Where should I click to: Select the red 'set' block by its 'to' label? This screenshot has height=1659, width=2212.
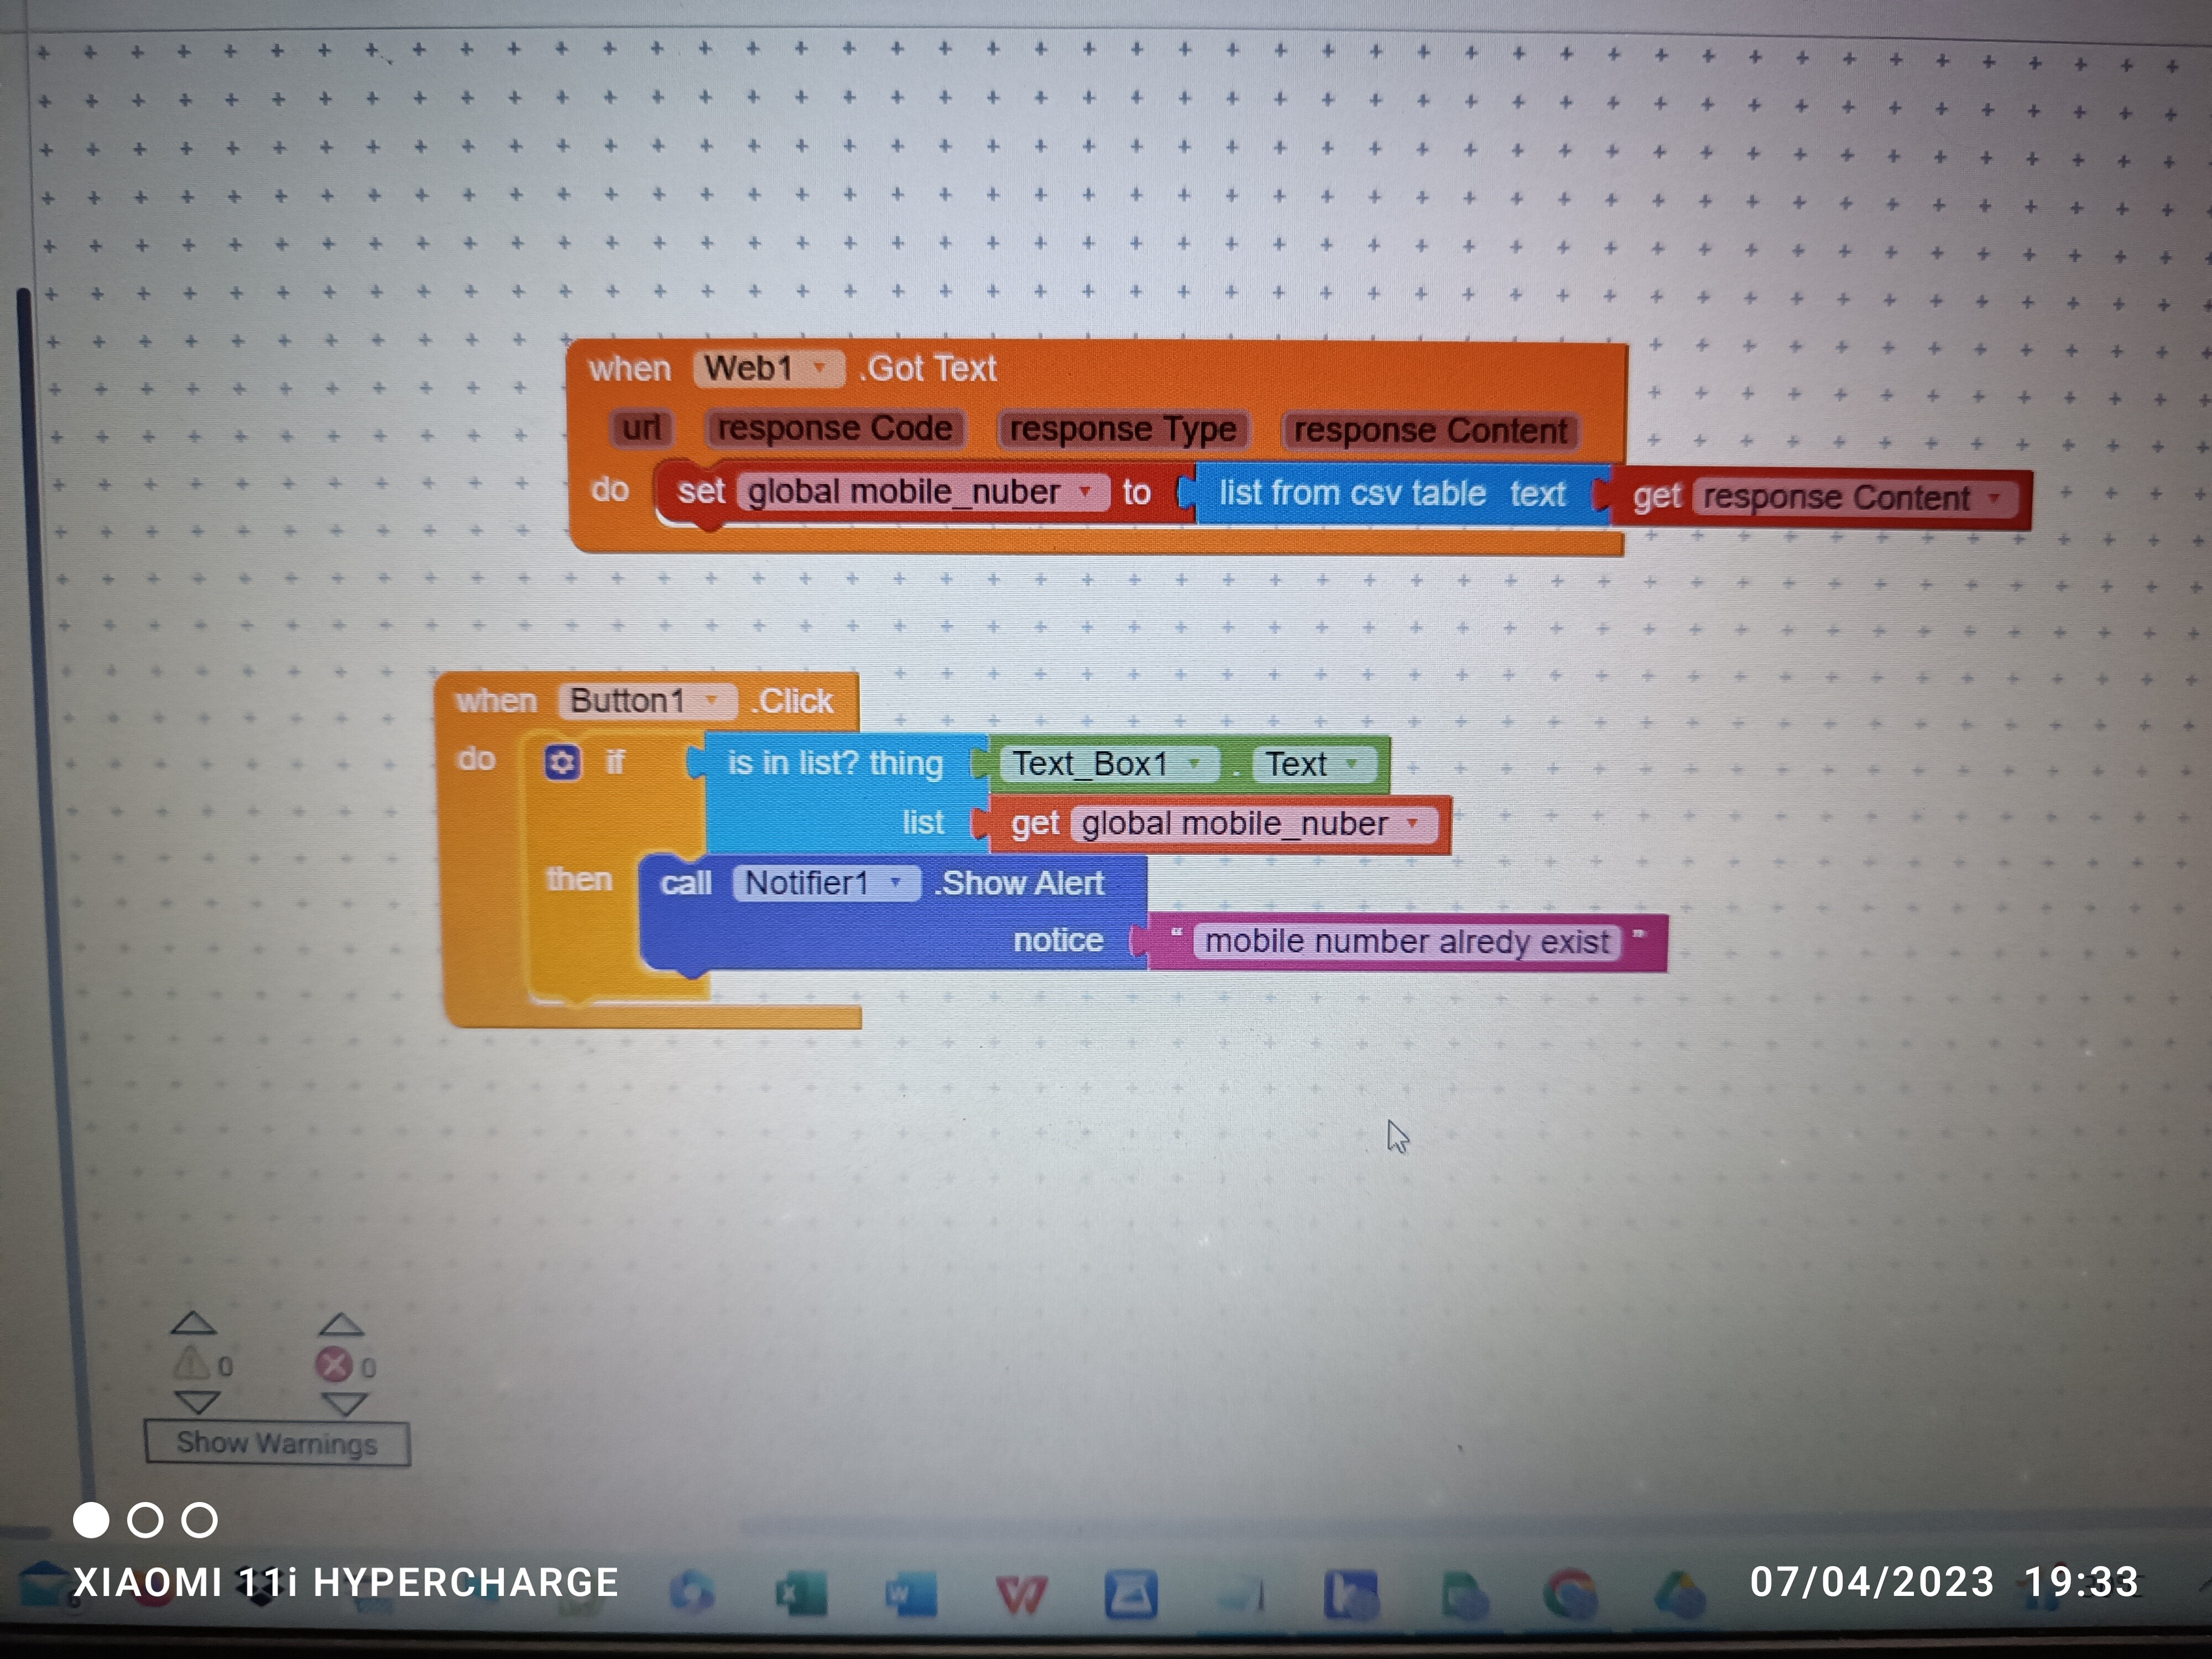coord(1136,492)
